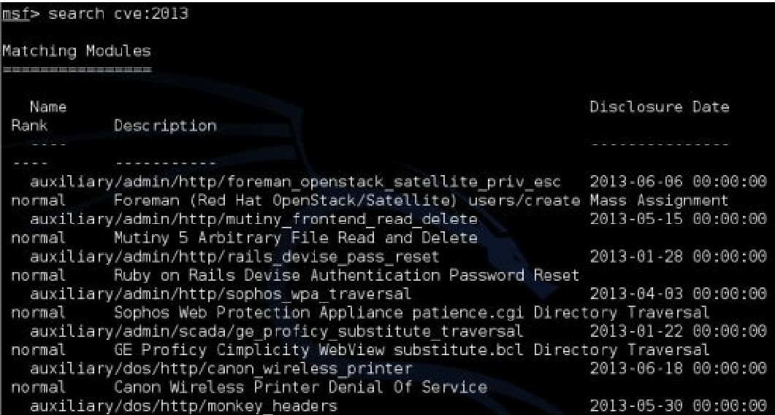Click the Description column header
775x415 pixels.
click(165, 126)
